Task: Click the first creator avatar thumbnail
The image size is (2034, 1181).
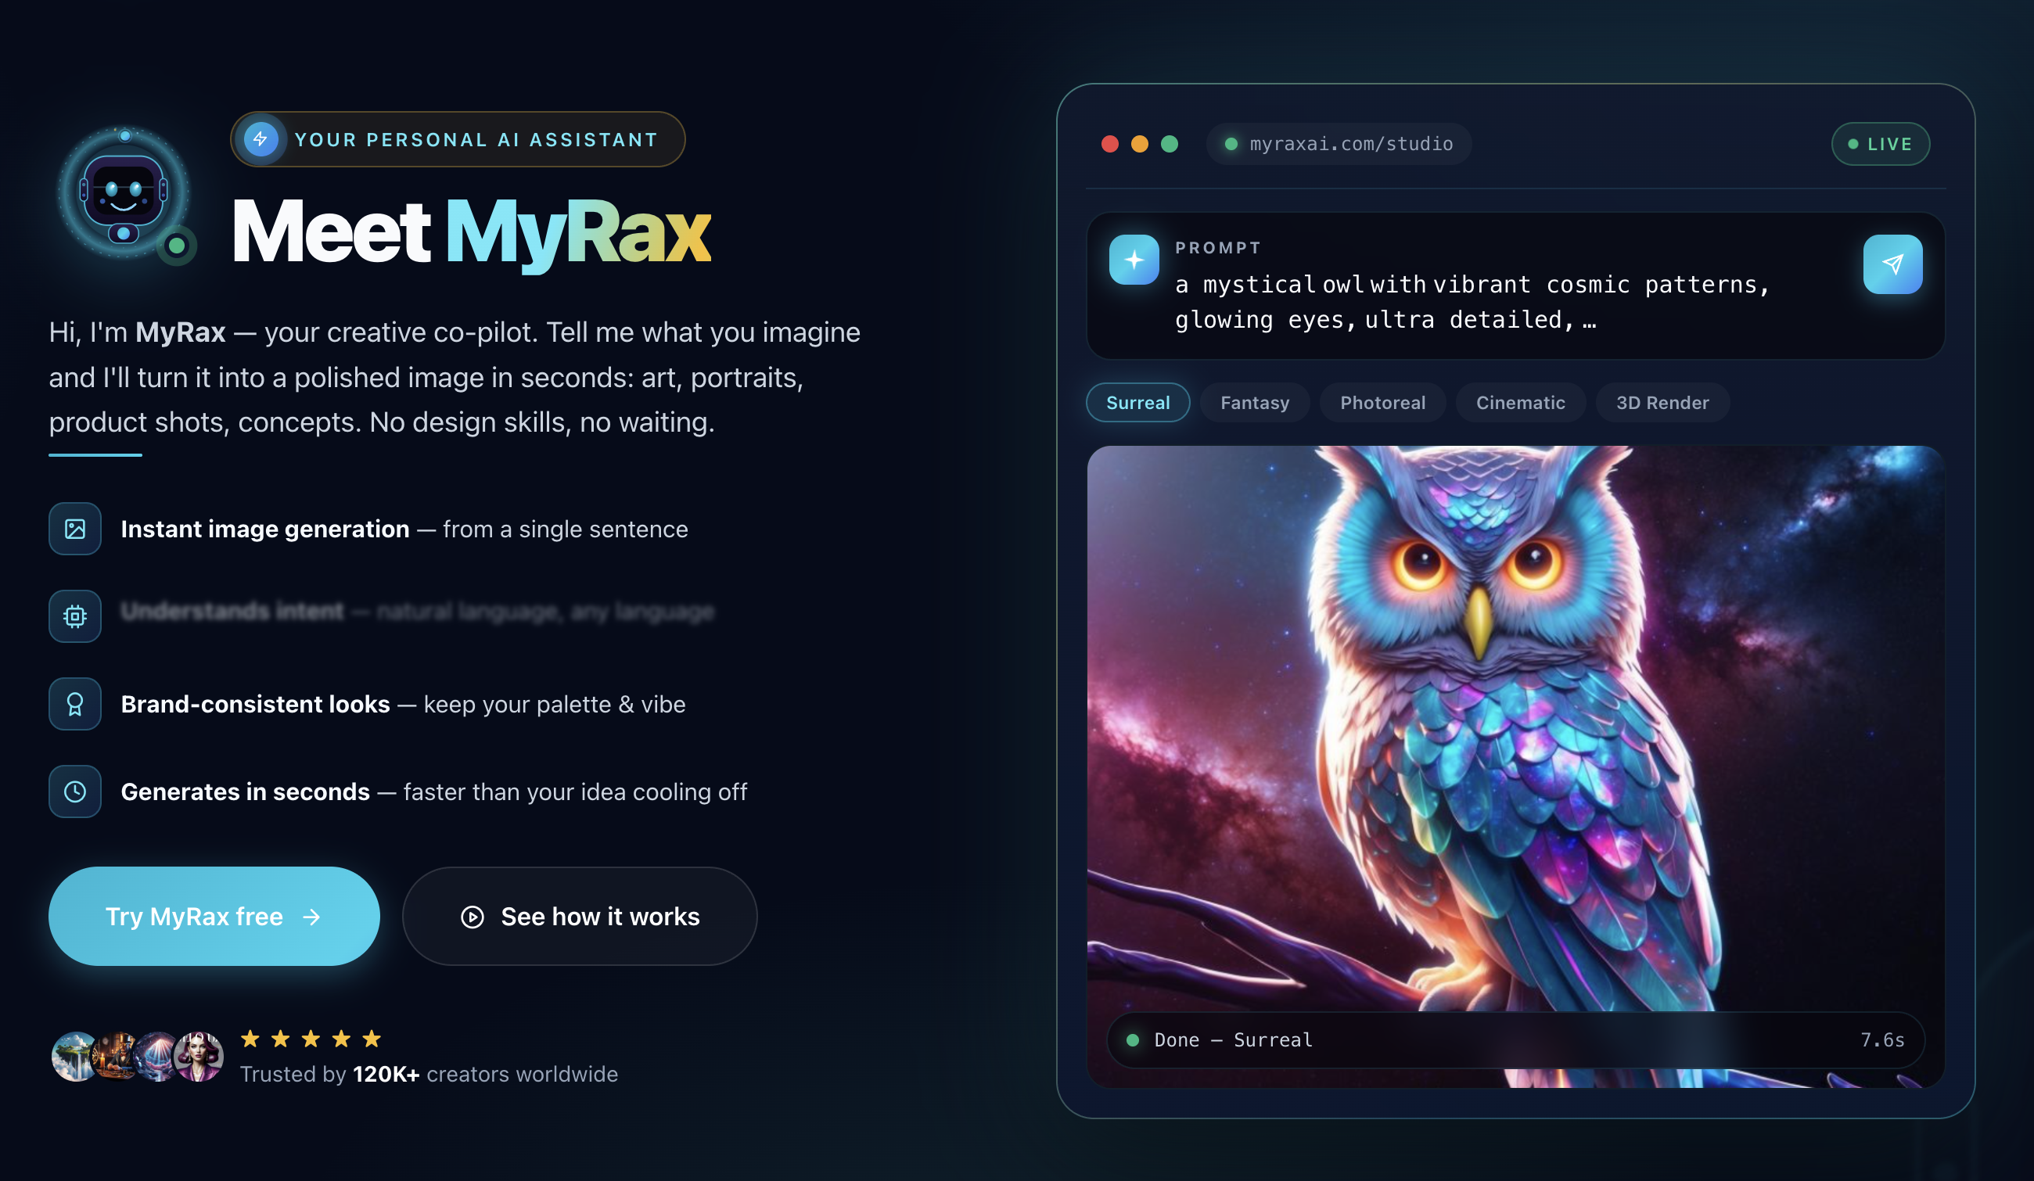Action: point(74,1057)
